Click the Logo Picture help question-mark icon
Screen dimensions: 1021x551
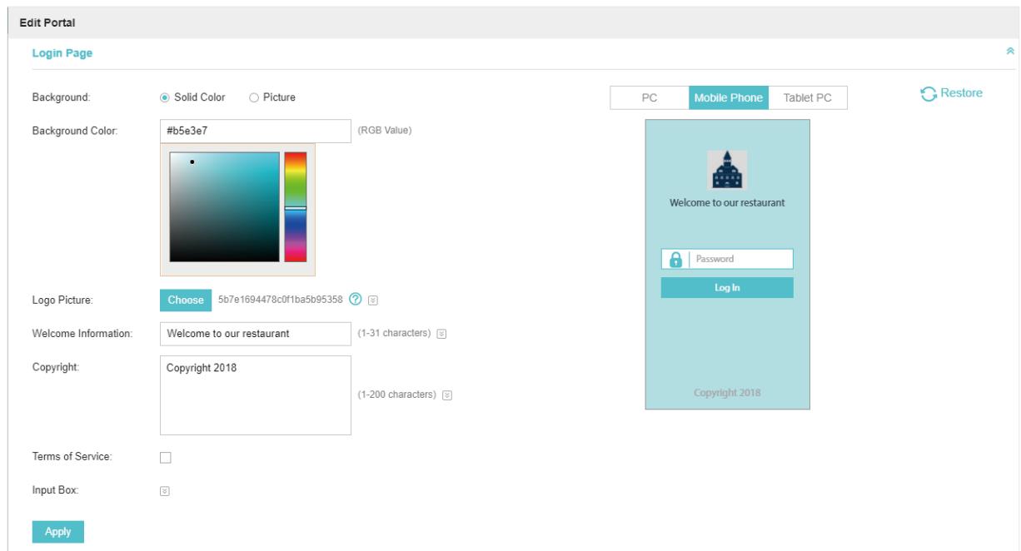[356, 300]
